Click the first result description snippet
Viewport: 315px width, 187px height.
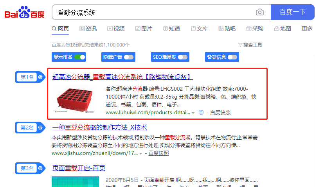[181, 97]
